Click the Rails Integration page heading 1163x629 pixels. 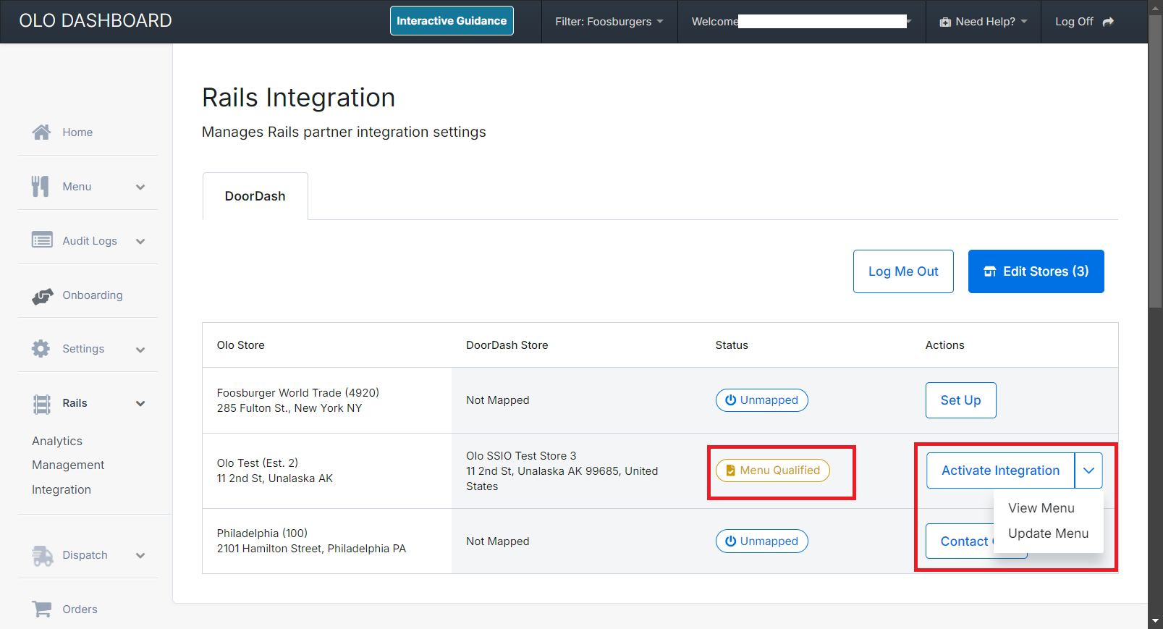click(x=299, y=98)
